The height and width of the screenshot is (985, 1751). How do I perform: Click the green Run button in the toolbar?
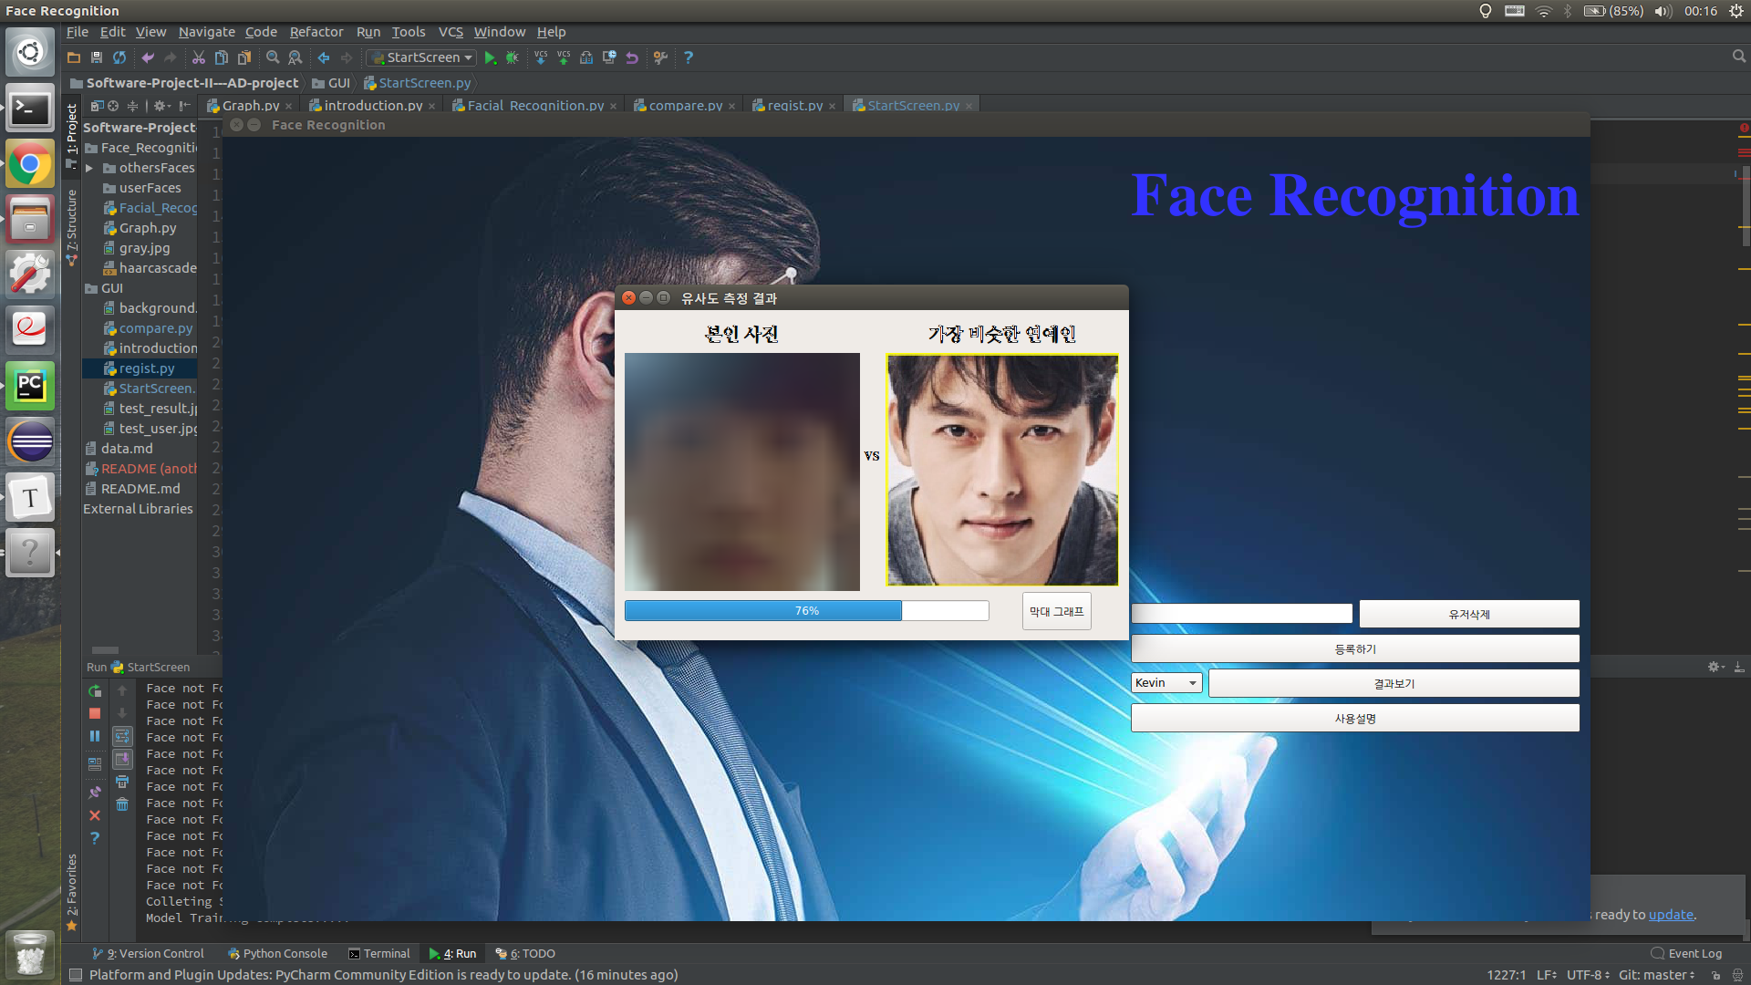click(490, 57)
